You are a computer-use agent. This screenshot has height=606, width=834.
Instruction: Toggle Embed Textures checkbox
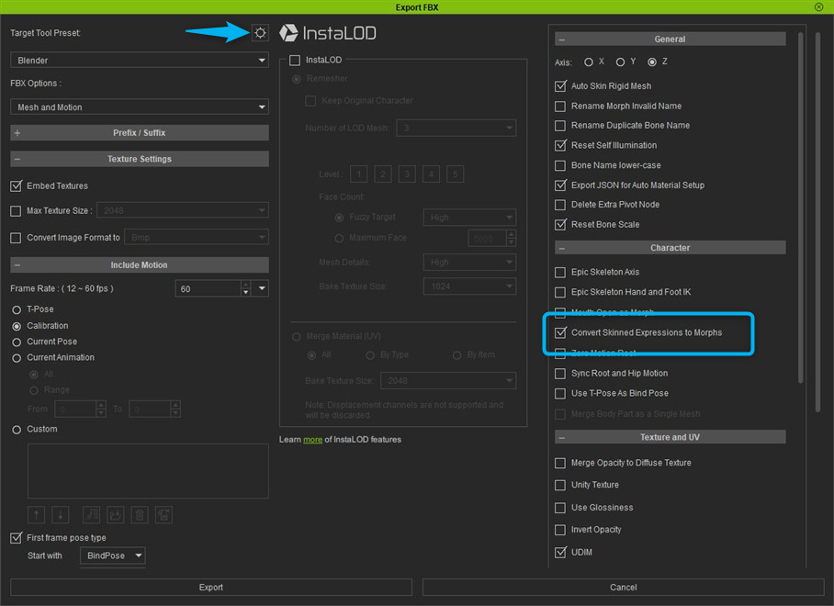pyautogui.click(x=16, y=186)
